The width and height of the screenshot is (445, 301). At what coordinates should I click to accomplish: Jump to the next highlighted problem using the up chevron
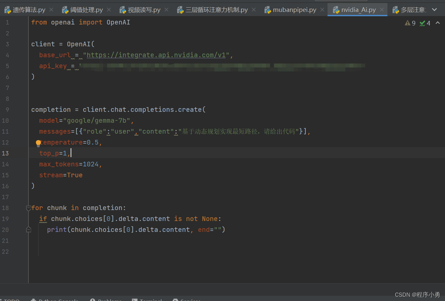point(438,23)
